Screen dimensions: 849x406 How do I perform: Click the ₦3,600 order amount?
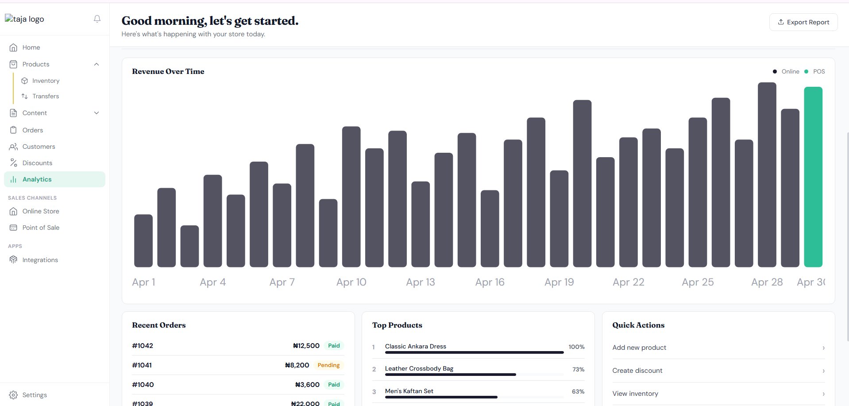tap(307, 385)
